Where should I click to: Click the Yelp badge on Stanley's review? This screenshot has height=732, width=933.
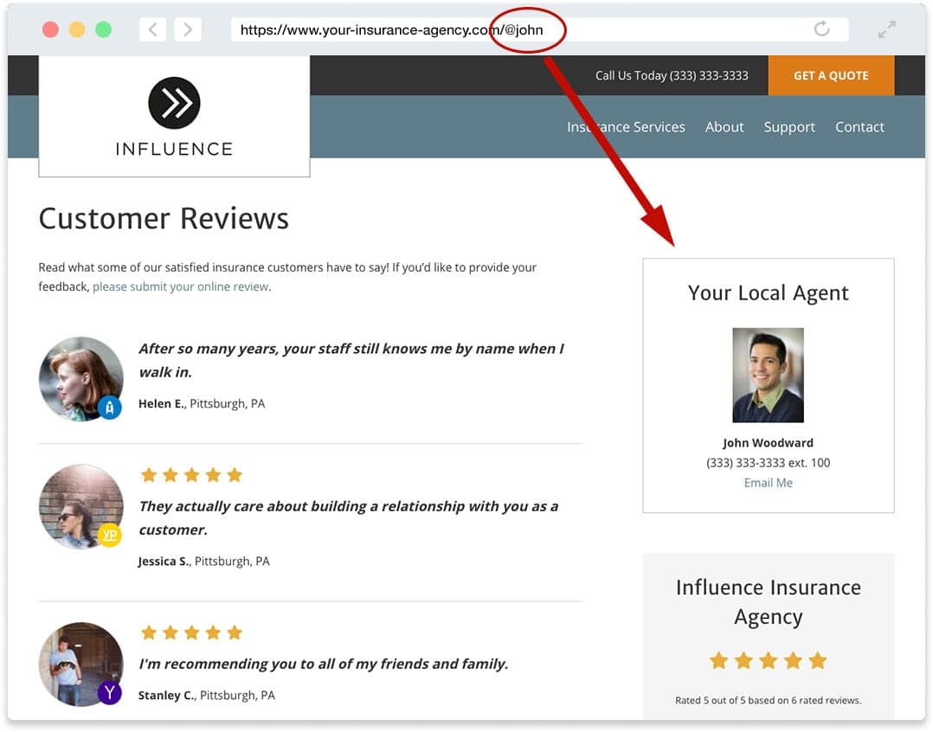click(x=110, y=693)
